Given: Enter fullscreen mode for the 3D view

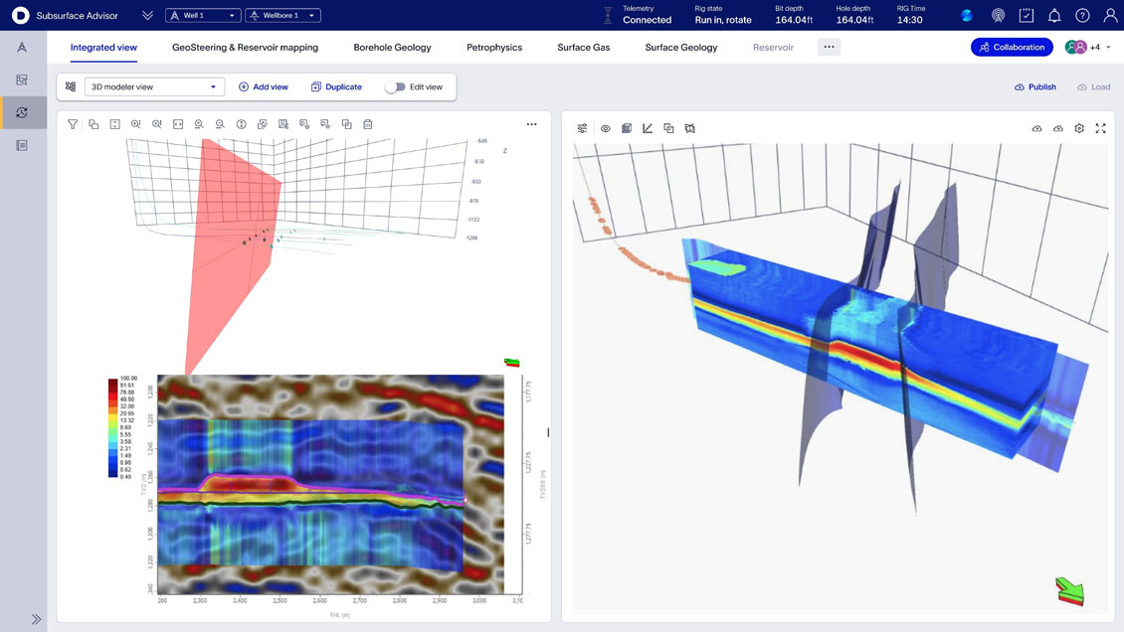Looking at the screenshot, I should [1100, 128].
